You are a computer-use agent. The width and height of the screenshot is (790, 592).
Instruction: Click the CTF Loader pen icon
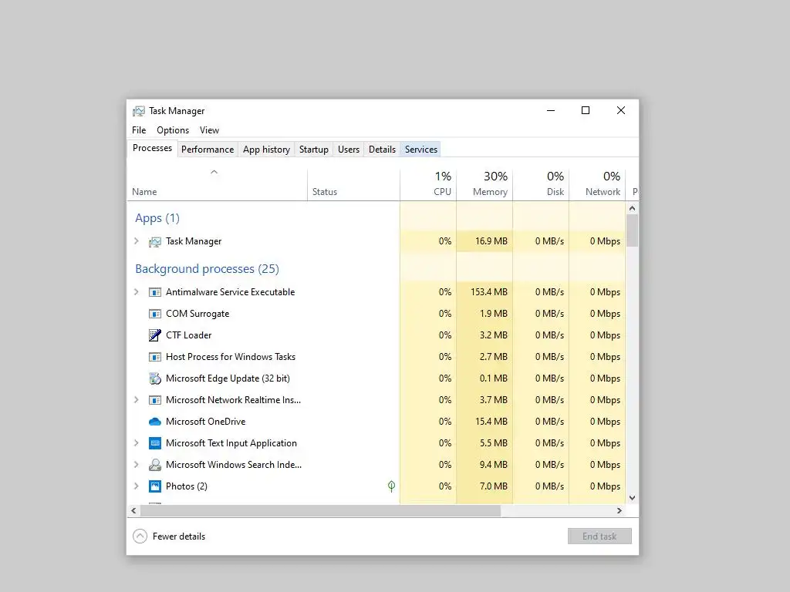point(154,335)
